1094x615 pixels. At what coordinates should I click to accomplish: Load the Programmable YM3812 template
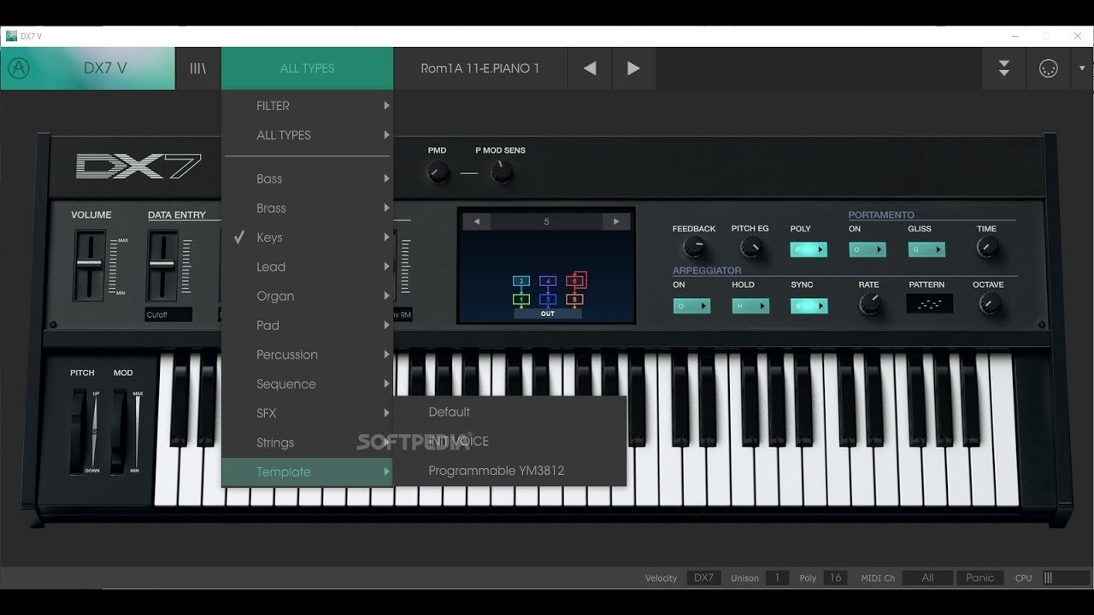click(510, 471)
